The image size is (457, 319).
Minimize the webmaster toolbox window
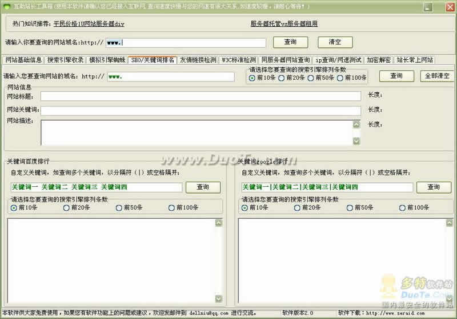[428, 7]
